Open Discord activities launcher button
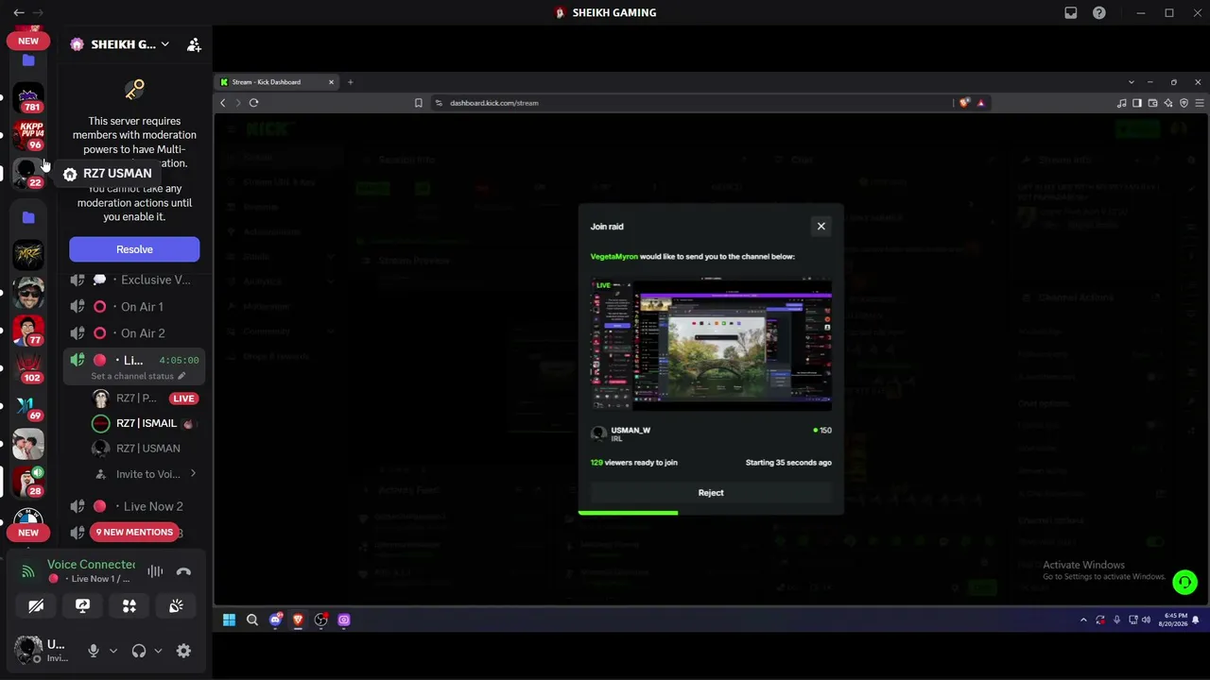 pos(130,606)
